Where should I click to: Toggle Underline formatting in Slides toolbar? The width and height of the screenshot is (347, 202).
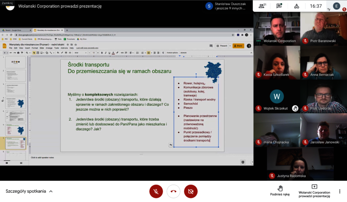(x=109, y=52)
